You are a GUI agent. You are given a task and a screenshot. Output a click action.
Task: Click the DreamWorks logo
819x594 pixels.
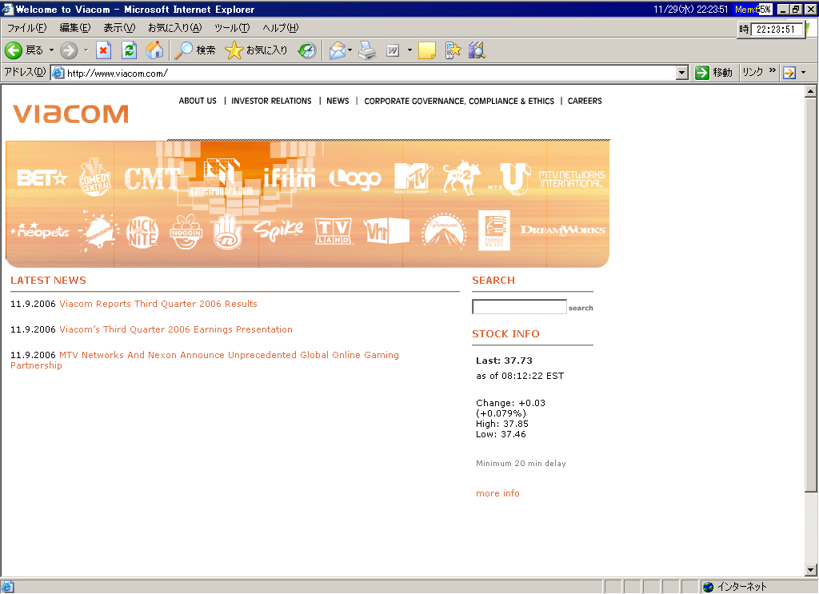pos(563,230)
